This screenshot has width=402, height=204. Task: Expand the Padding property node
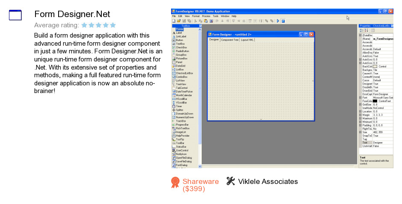(x=360, y=125)
